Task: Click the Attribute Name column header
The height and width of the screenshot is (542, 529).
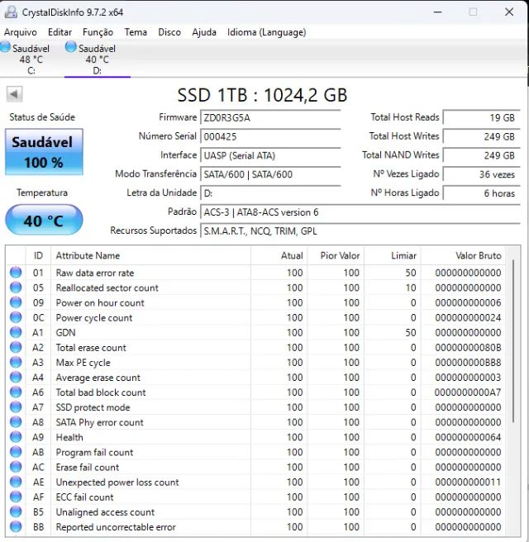Action: click(150, 255)
